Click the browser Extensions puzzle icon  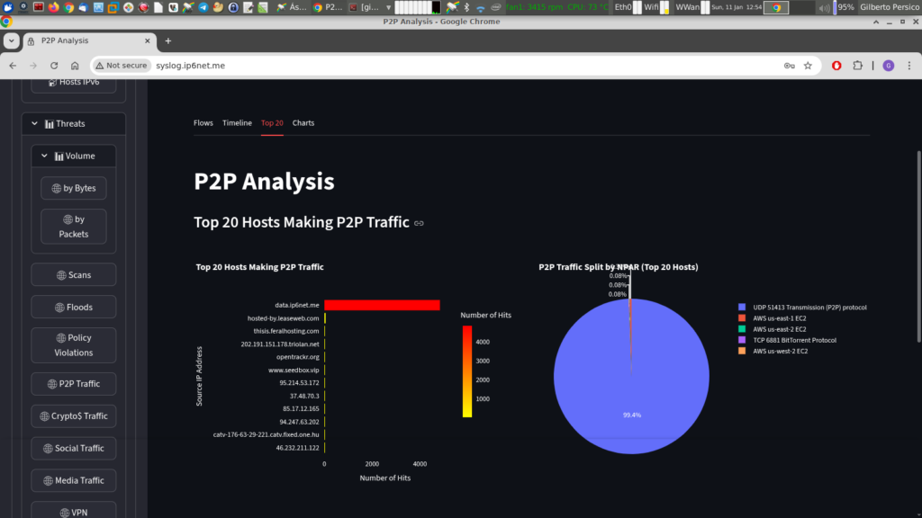[857, 66]
